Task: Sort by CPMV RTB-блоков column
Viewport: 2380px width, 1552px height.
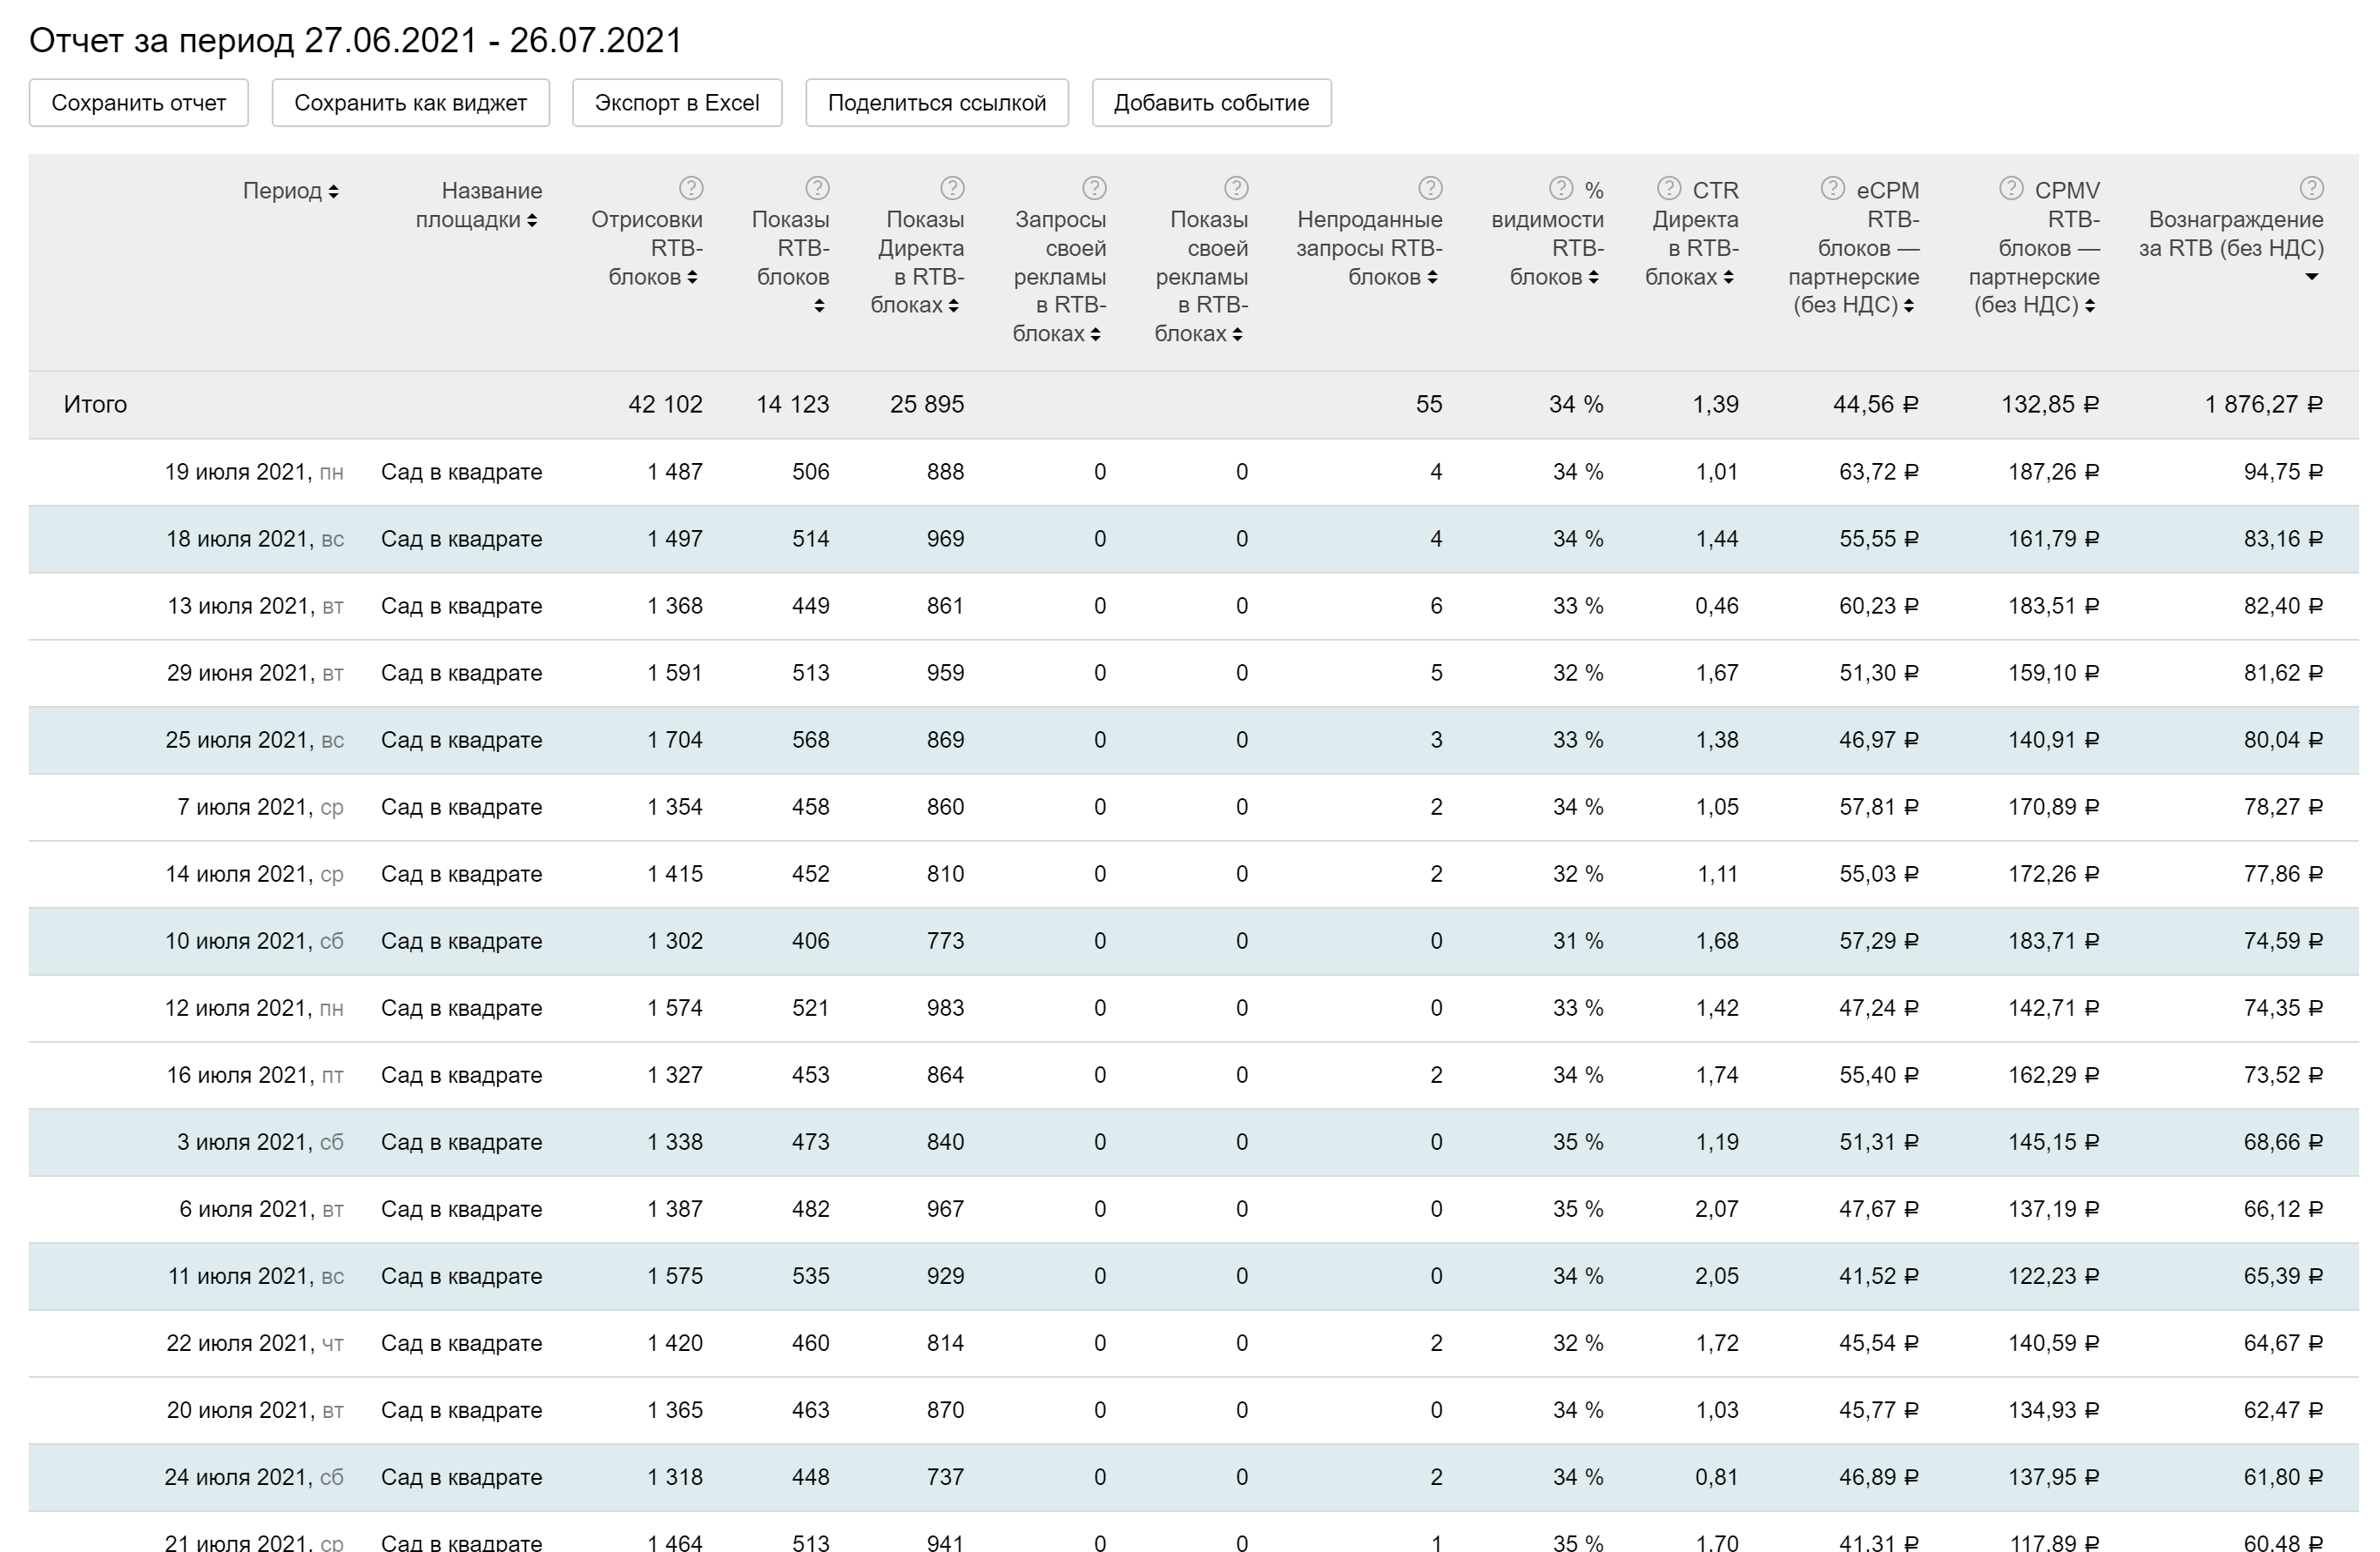Action: pos(2089,306)
